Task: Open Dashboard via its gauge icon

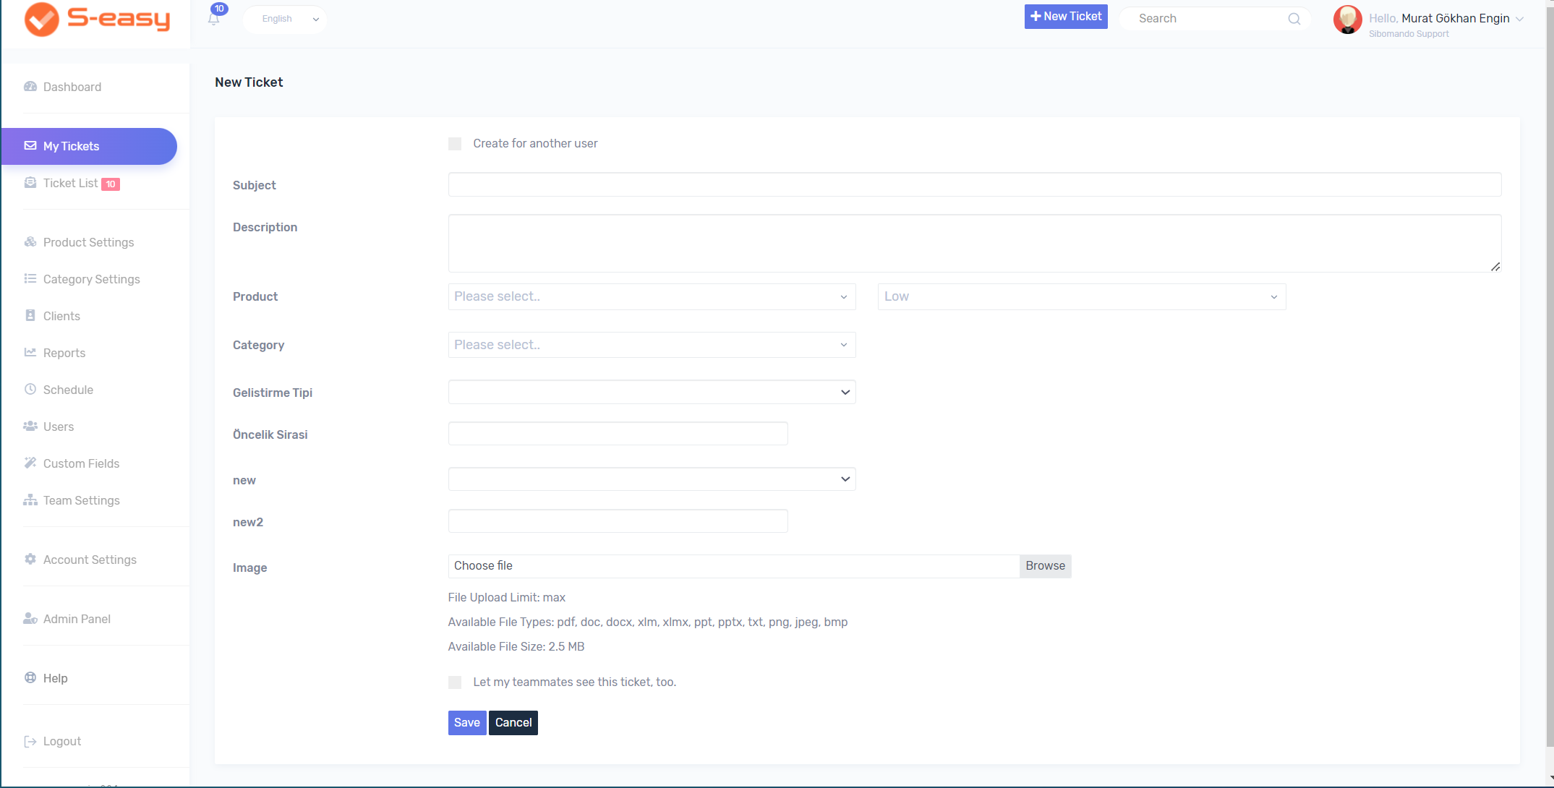Action: [x=30, y=87]
